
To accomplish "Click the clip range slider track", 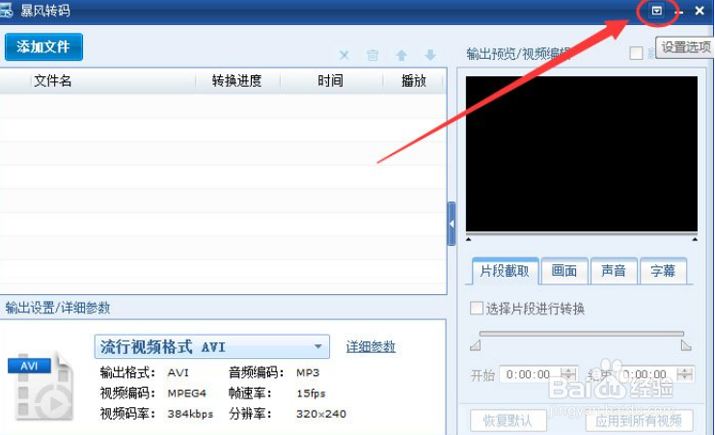I will tap(582, 334).
